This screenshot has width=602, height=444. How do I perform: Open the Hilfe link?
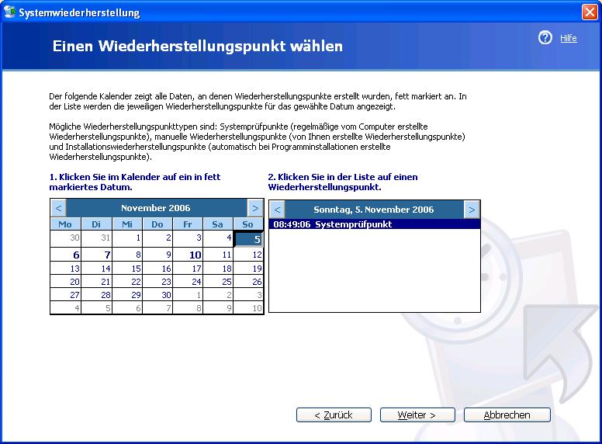[x=568, y=38]
